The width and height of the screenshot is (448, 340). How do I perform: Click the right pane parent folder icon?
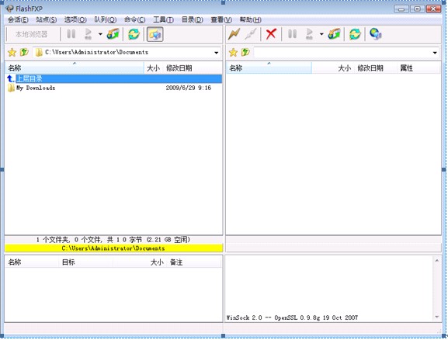click(x=245, y=52)
